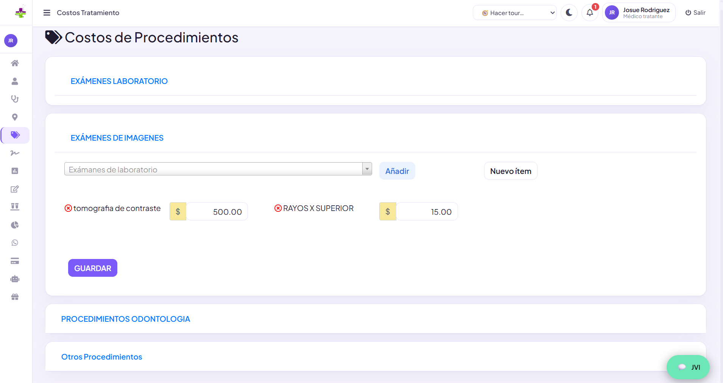Click the Nuevo ítem button
The height and width of the screenshot is (383, 723).
click(x=511, y=171)
